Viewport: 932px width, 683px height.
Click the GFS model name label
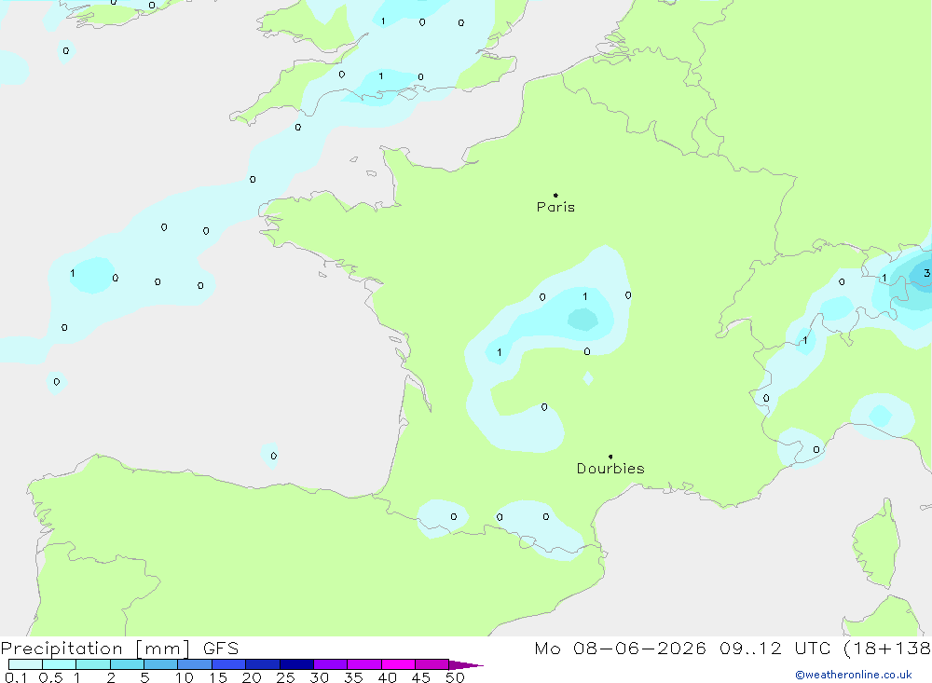221,649
